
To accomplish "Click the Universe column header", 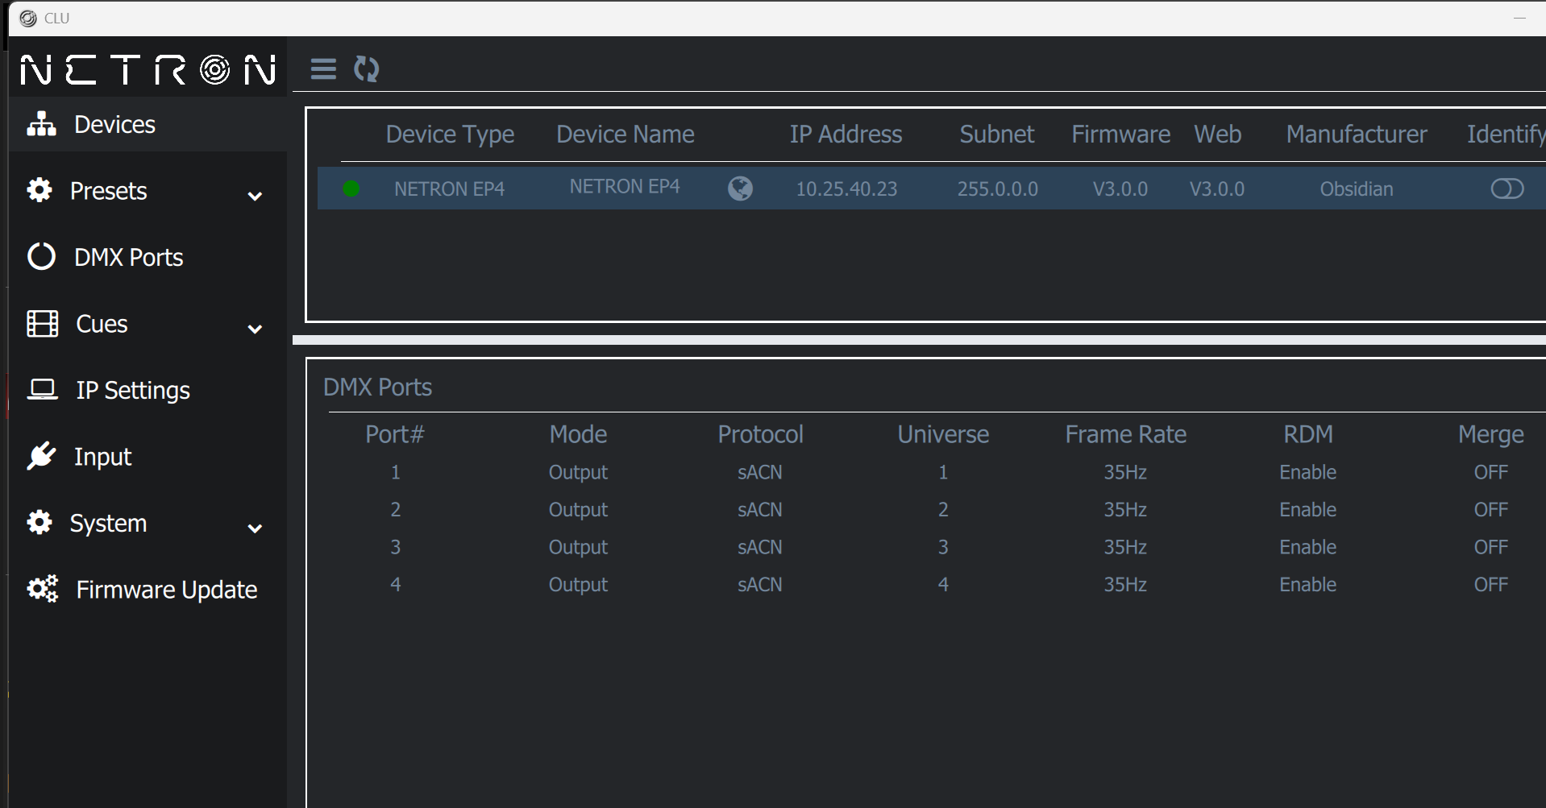I will (943, 434).
